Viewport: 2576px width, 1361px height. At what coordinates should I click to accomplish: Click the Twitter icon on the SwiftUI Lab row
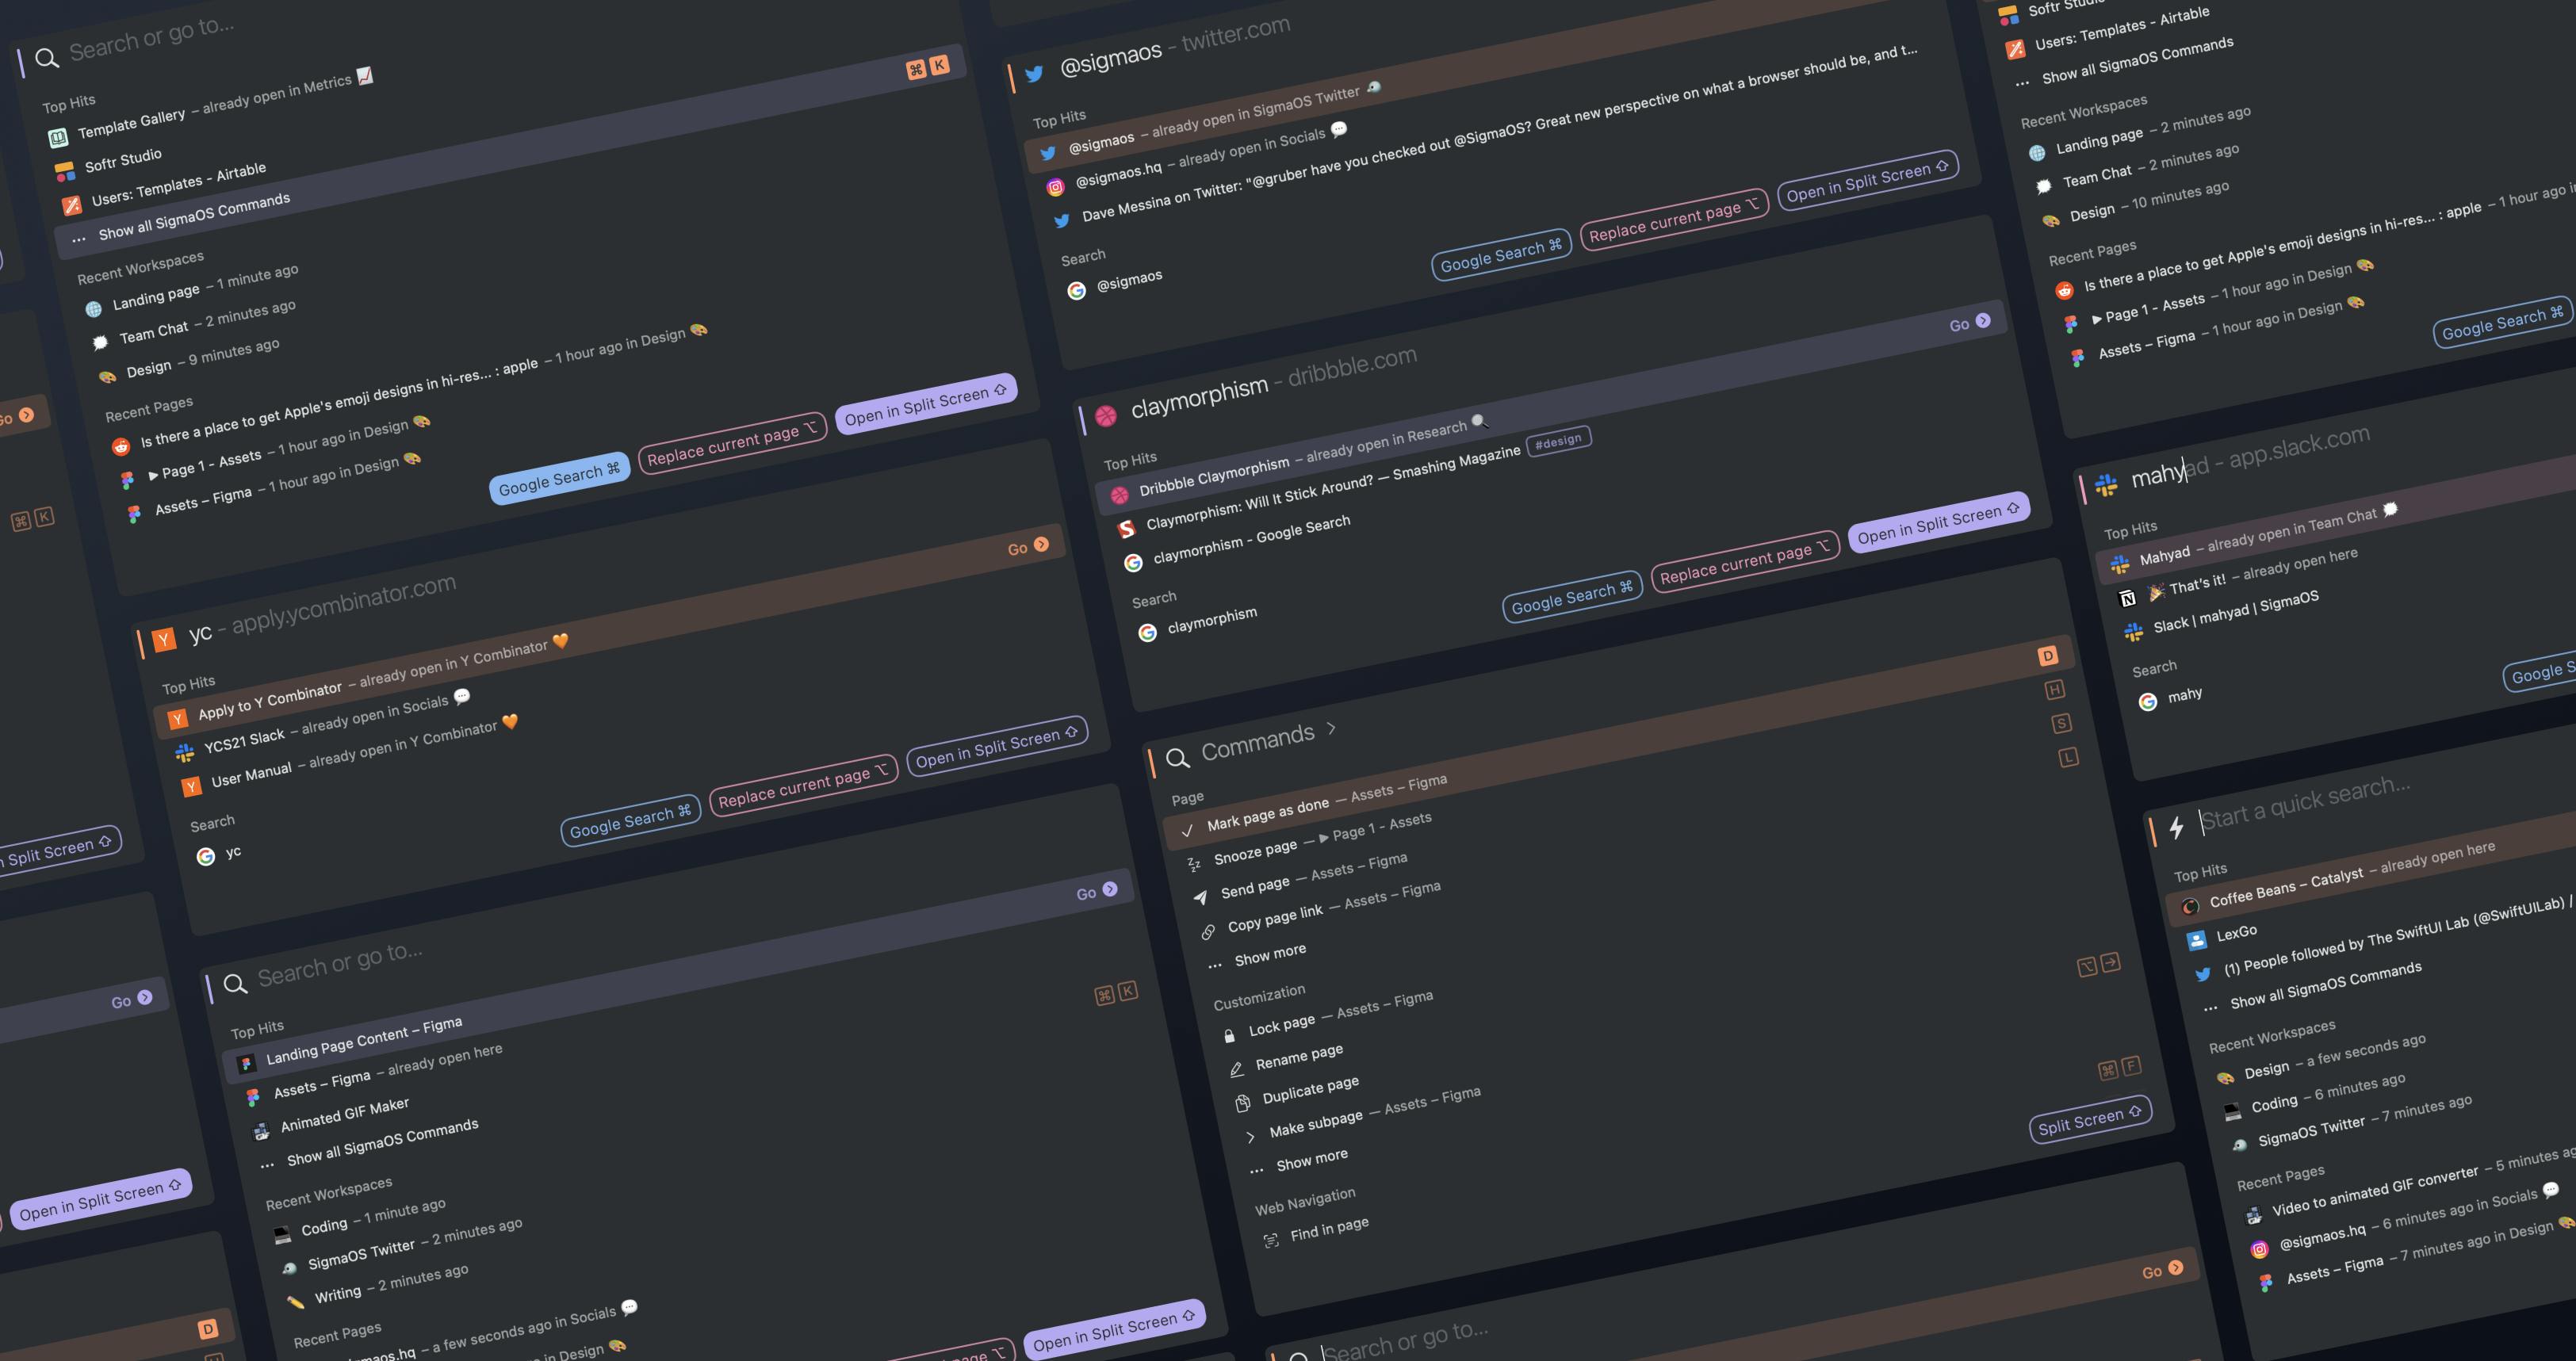tap(2203, 974)
